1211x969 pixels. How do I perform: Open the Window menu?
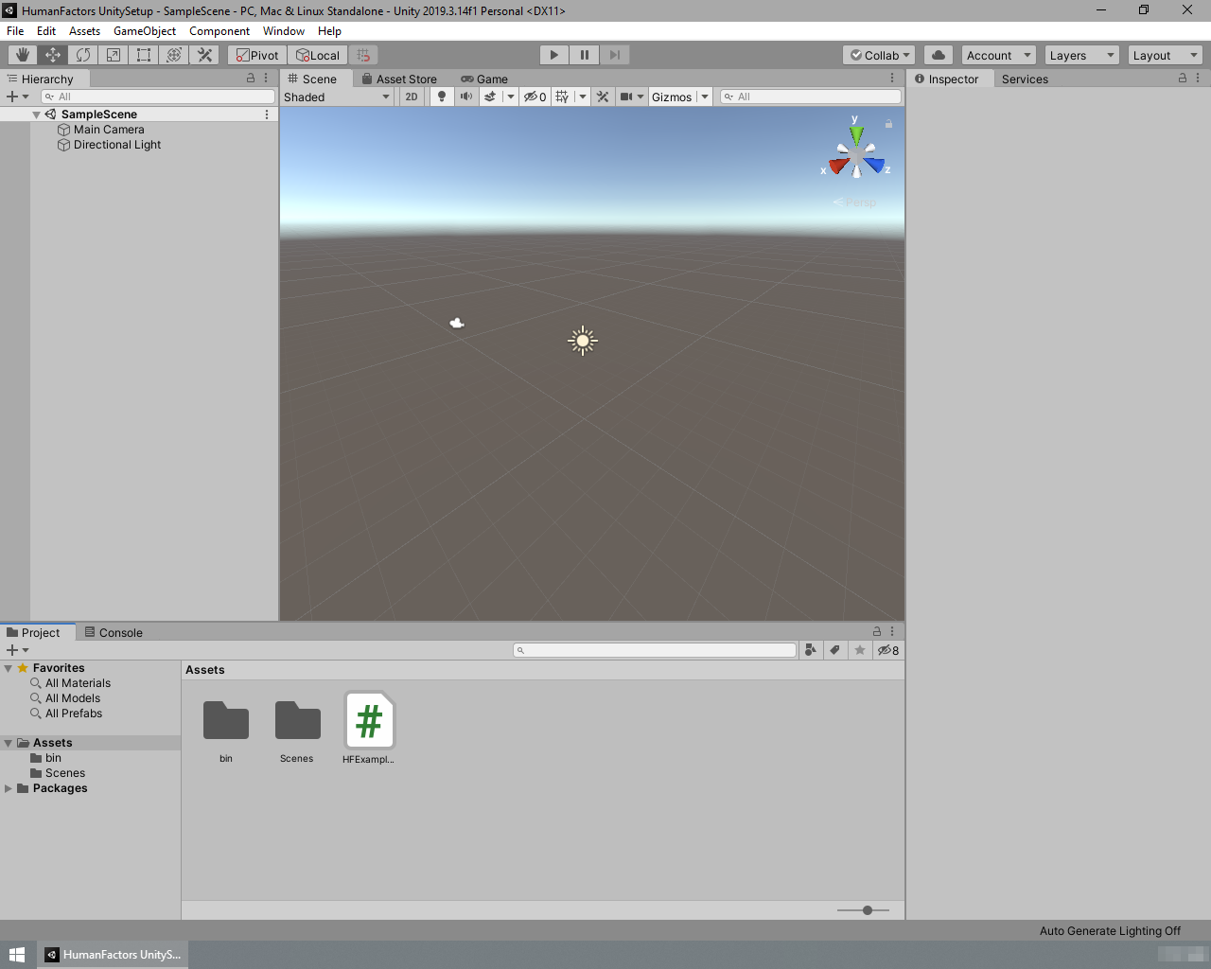[284, 31]
